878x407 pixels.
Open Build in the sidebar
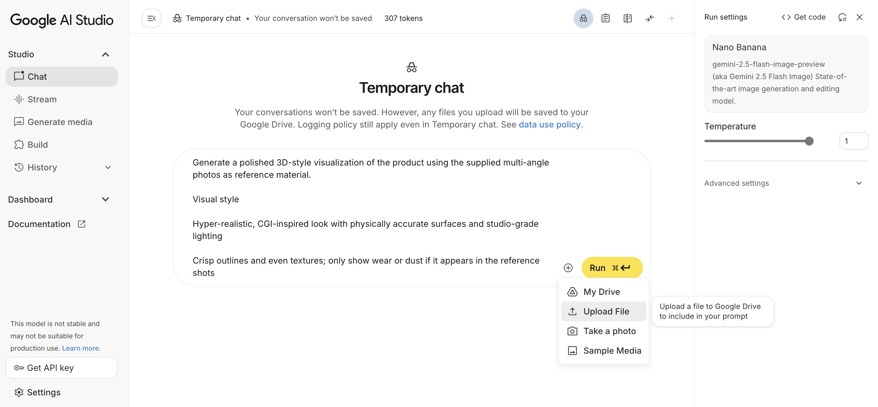pyautogui.click(x=62, y=145)
